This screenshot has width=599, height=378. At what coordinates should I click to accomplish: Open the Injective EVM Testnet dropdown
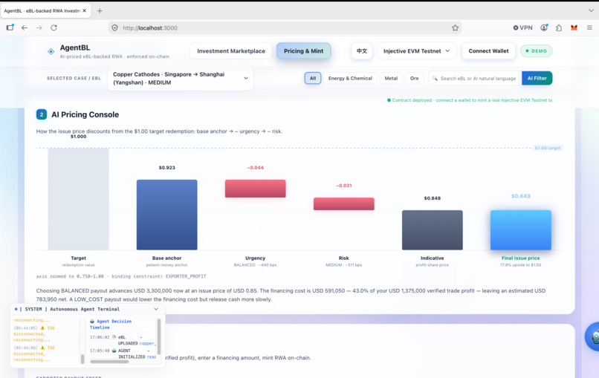click(x=417, y=50)
